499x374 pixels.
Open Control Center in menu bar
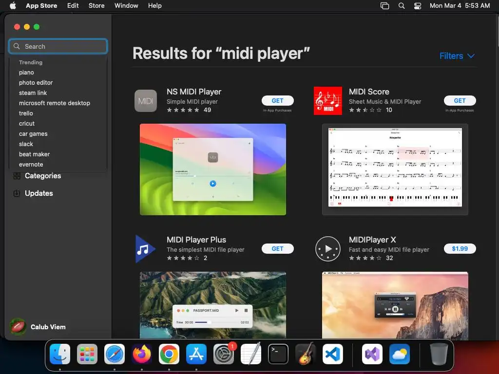pos(418,6)
